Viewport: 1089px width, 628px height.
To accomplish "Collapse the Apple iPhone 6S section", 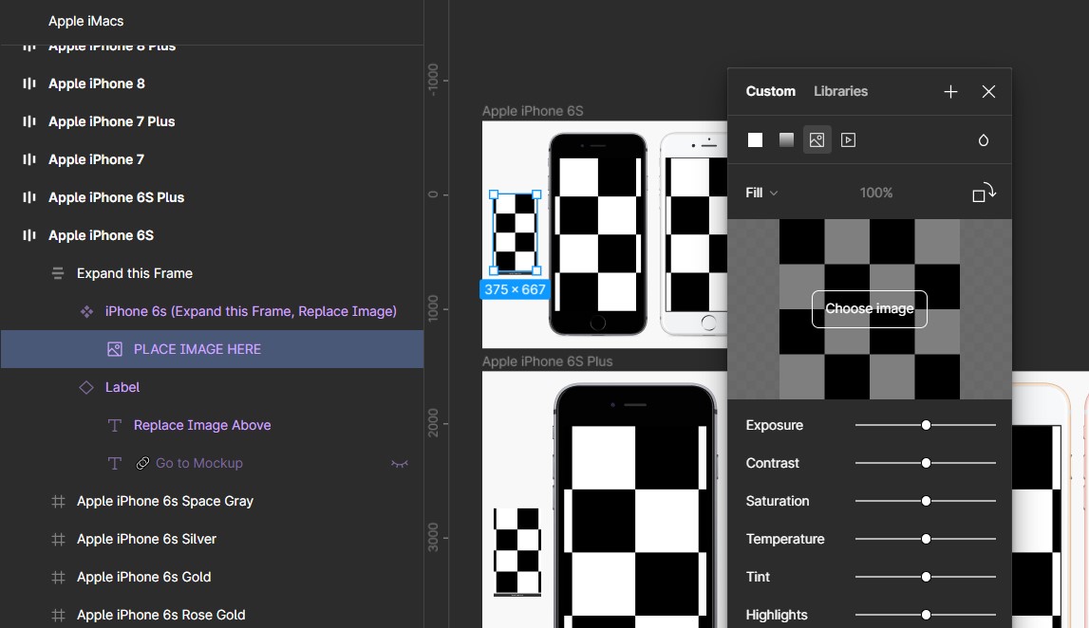I will (29, 235).
